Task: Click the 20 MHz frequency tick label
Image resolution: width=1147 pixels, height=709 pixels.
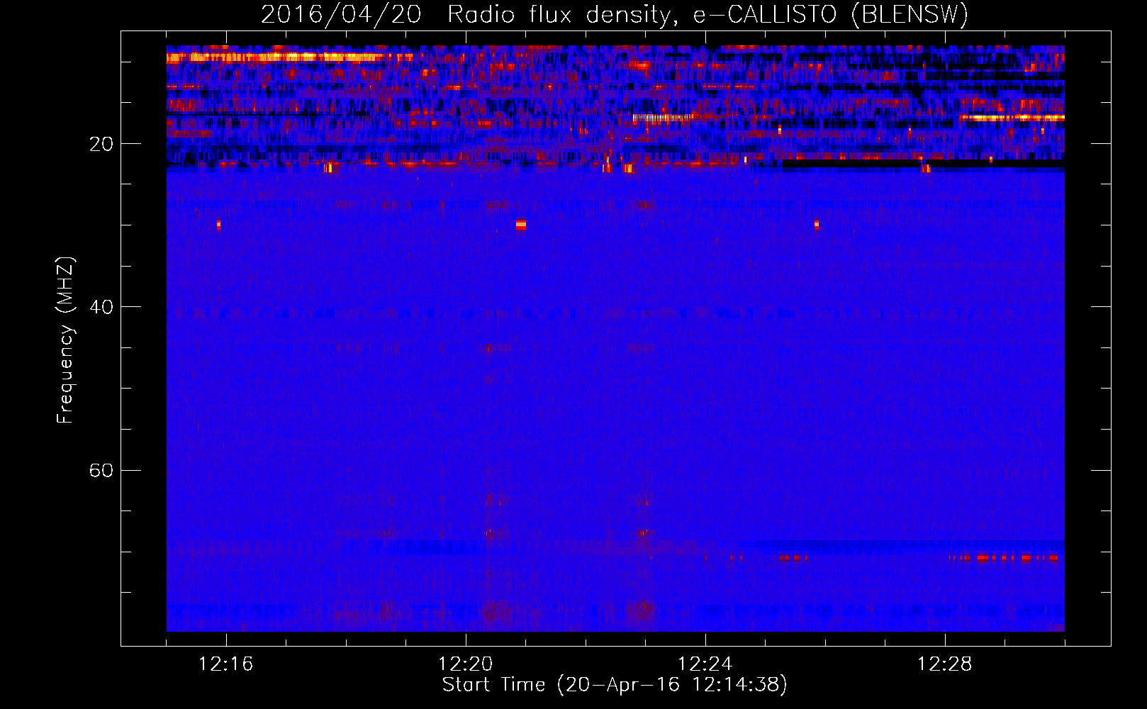Action: 101,144
